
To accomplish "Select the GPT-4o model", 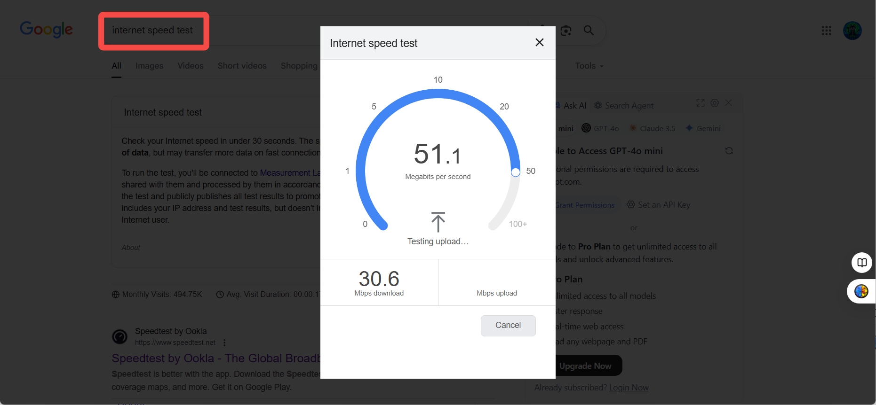I will [x=600, y=128].
